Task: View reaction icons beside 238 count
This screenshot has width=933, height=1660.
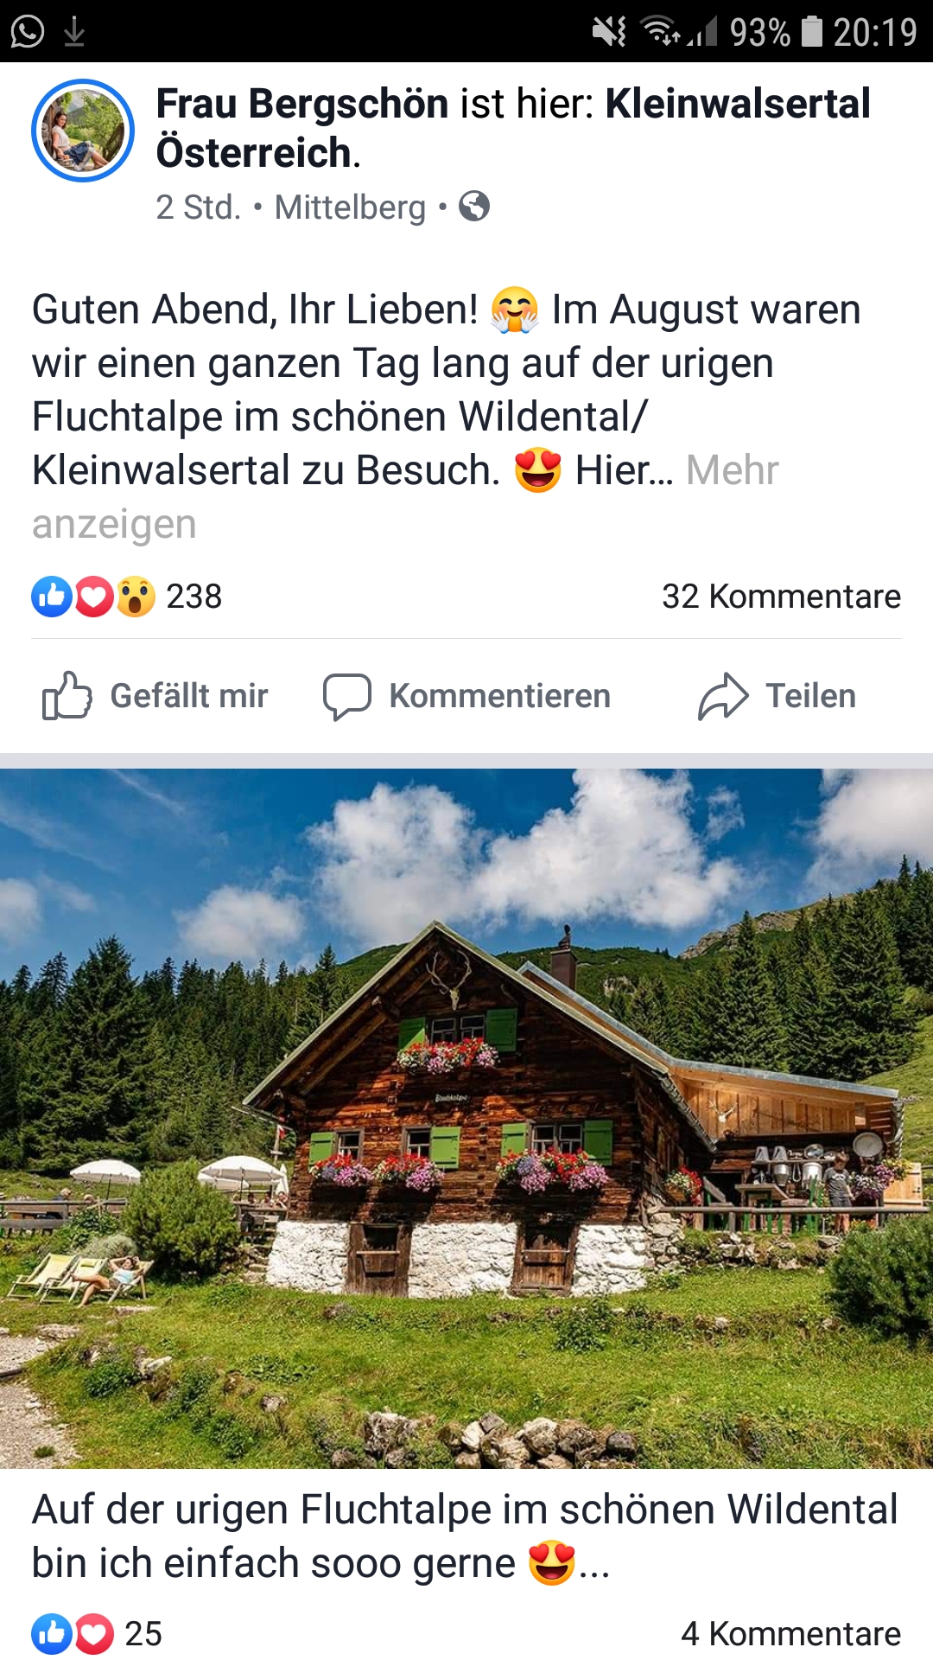Action: pos(93,597)
